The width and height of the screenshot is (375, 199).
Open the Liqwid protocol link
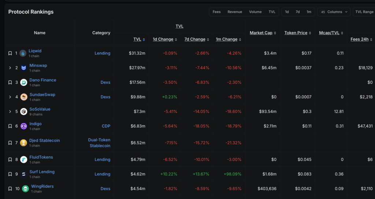coord(35,51)
